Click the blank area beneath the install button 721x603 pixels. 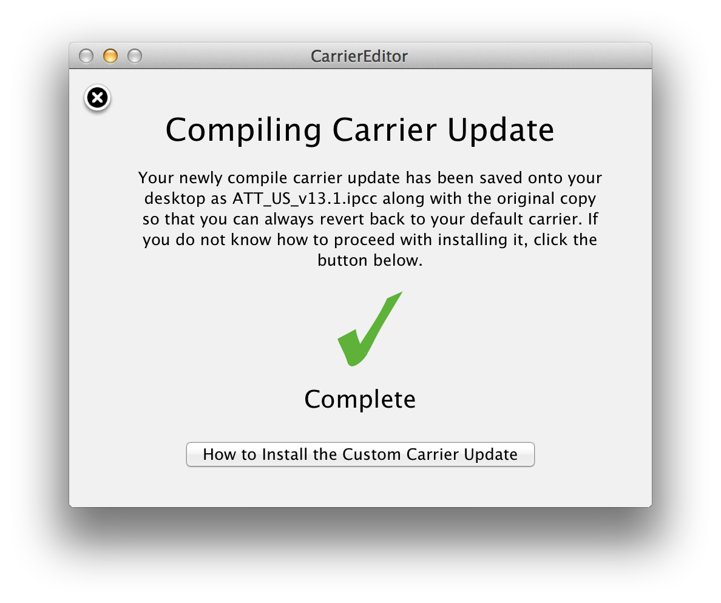tap(360, 487)
